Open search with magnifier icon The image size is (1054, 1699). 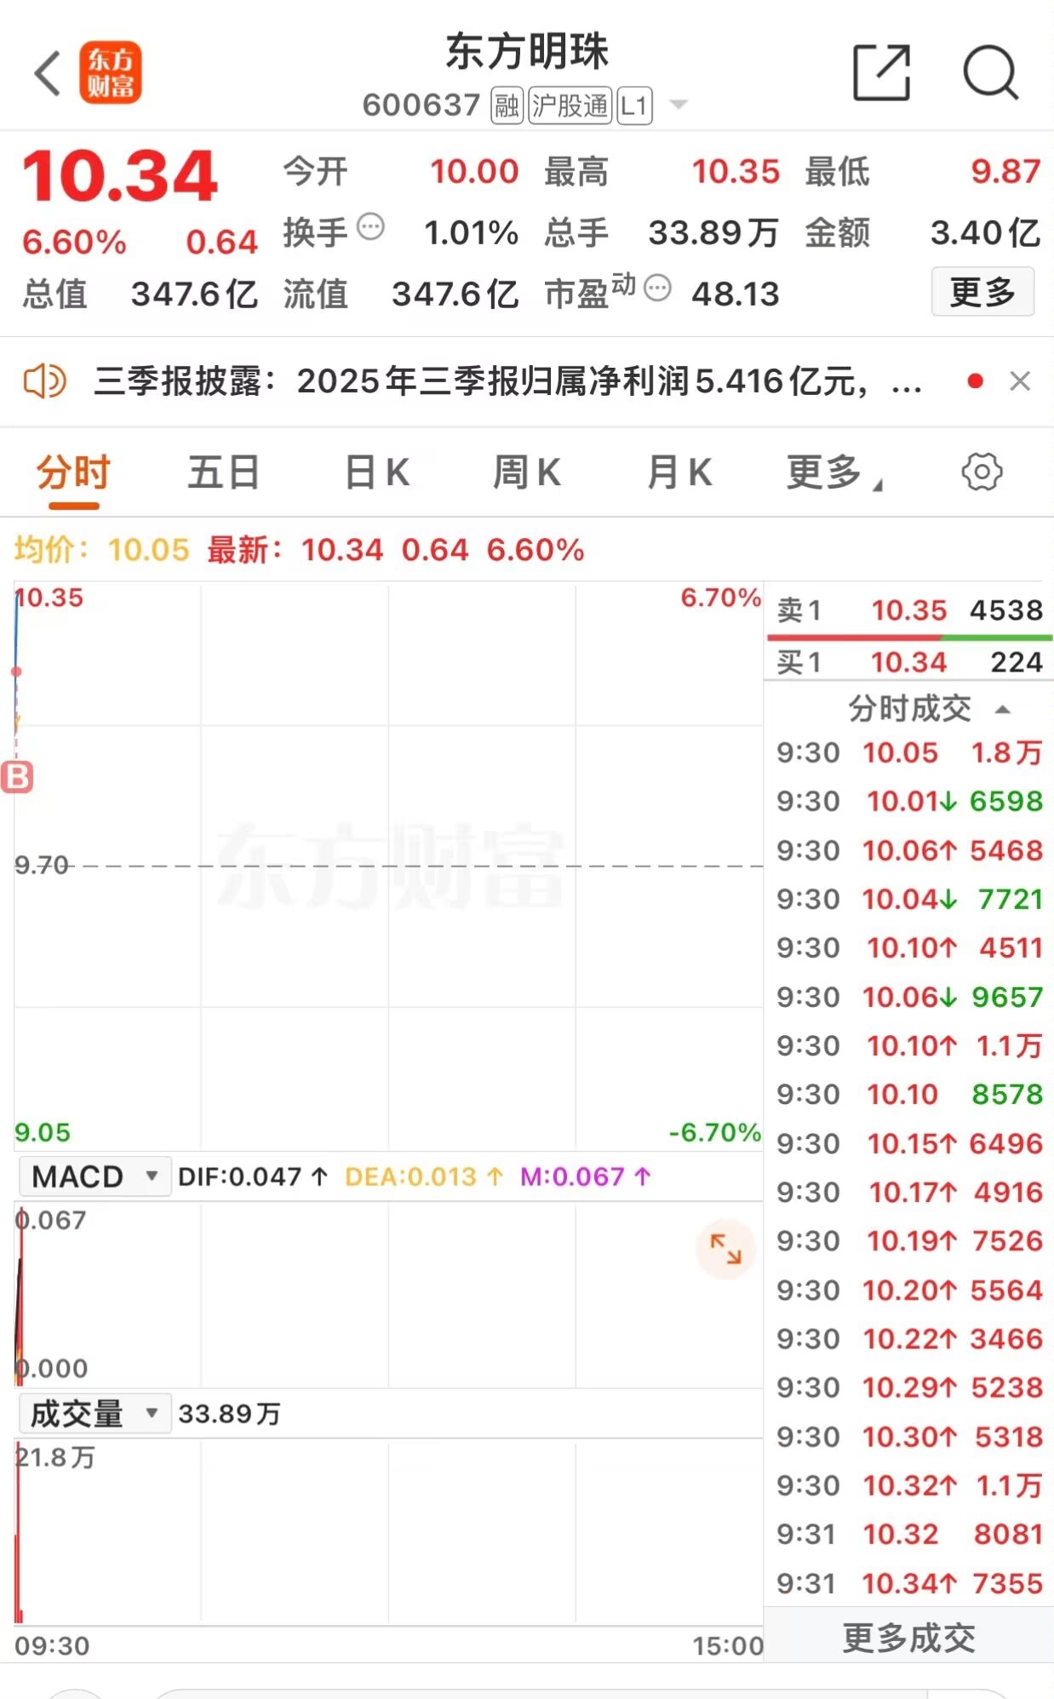(x=990, y=73)
